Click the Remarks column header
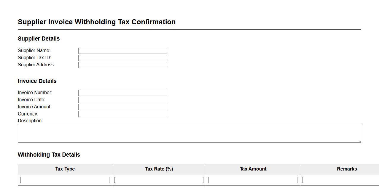 (x=347, y=169)
